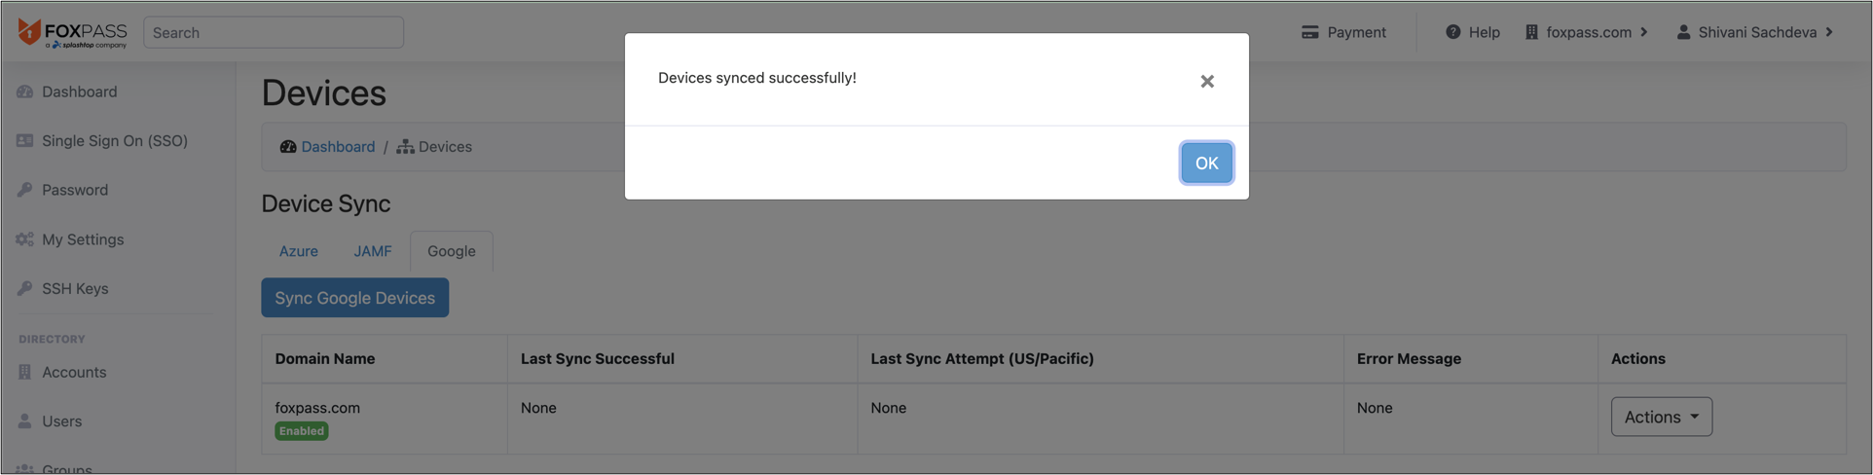Click into the Search input field
Image resolution: width=1873 pixels, height=475 pixels.
click(x=274, y=32)
